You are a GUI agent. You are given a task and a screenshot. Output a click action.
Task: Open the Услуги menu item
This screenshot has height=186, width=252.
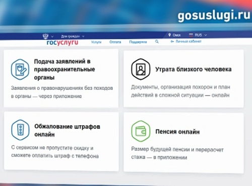[x=96, y=42]
